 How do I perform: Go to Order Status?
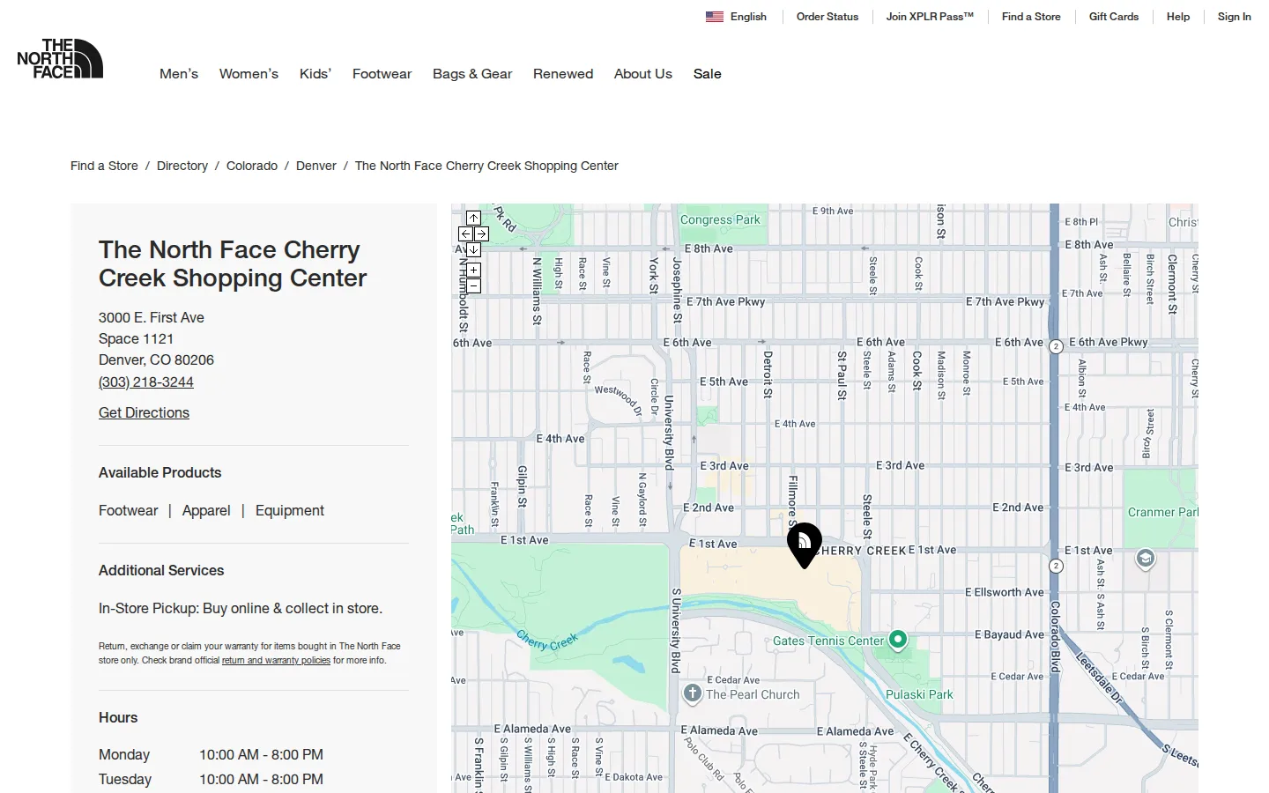pyautogui.click(x=827, y=17)
